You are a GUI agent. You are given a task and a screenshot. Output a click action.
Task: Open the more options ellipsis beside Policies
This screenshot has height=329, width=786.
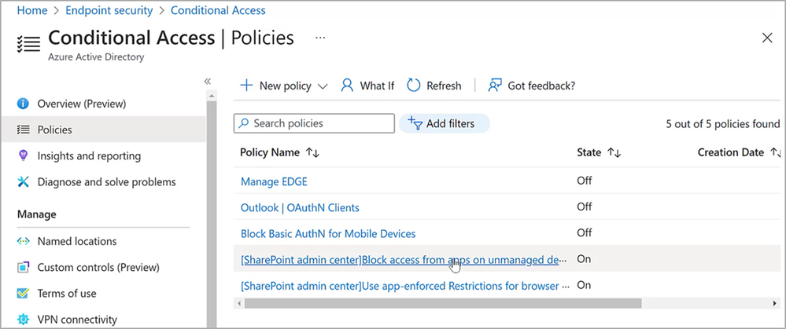tap(320, 38)
